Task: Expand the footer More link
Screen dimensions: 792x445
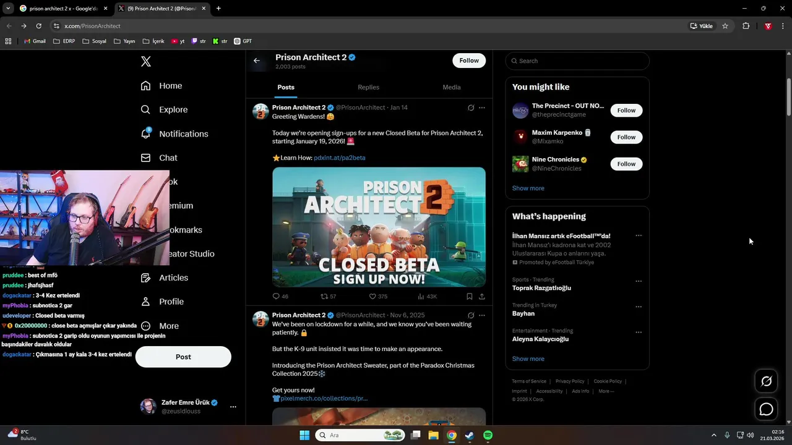Action: pos(606,391)
